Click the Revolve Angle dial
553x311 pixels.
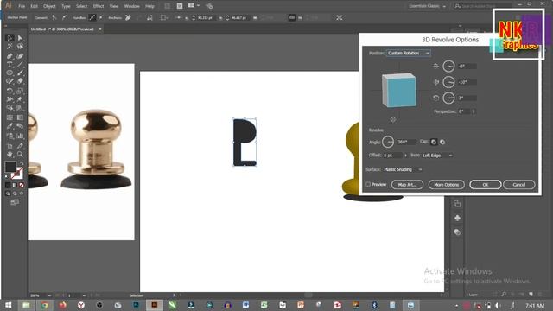(x=388, y=142)
